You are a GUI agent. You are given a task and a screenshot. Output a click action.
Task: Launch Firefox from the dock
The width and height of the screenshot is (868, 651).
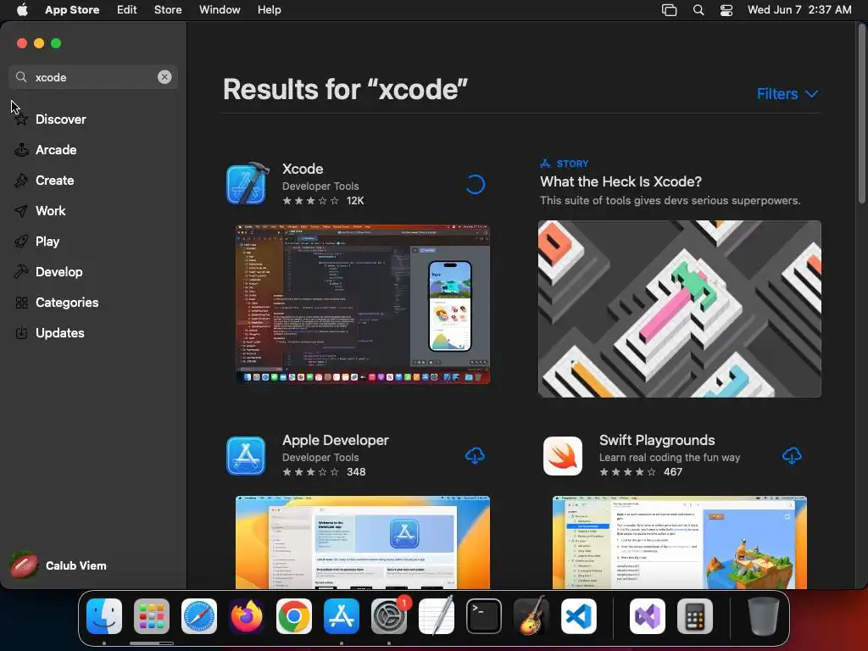(x=247, y=616)
